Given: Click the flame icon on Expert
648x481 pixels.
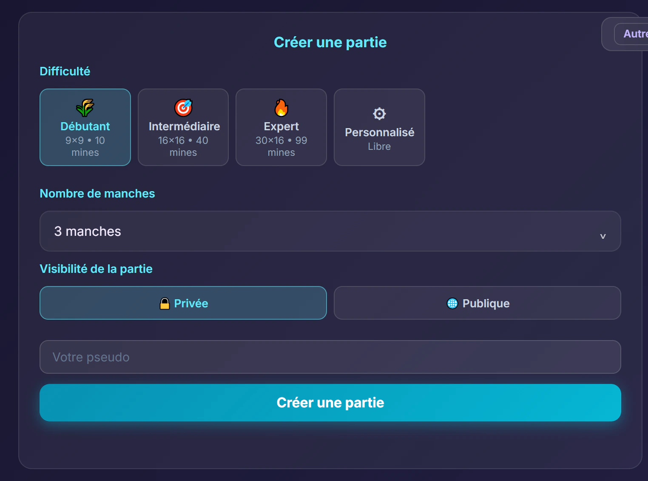Looking at the screenshot, I should pos(281,108).
